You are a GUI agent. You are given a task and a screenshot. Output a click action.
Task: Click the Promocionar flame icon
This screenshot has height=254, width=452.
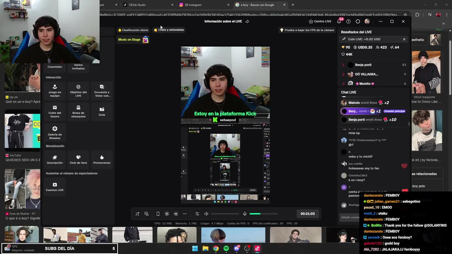click(102, 157)
